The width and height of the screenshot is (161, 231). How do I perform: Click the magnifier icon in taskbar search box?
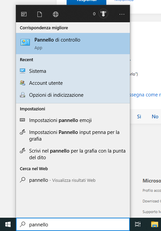[x=23, y=224]
